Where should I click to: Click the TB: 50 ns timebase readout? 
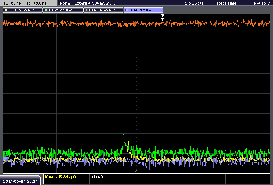(12, 3)
